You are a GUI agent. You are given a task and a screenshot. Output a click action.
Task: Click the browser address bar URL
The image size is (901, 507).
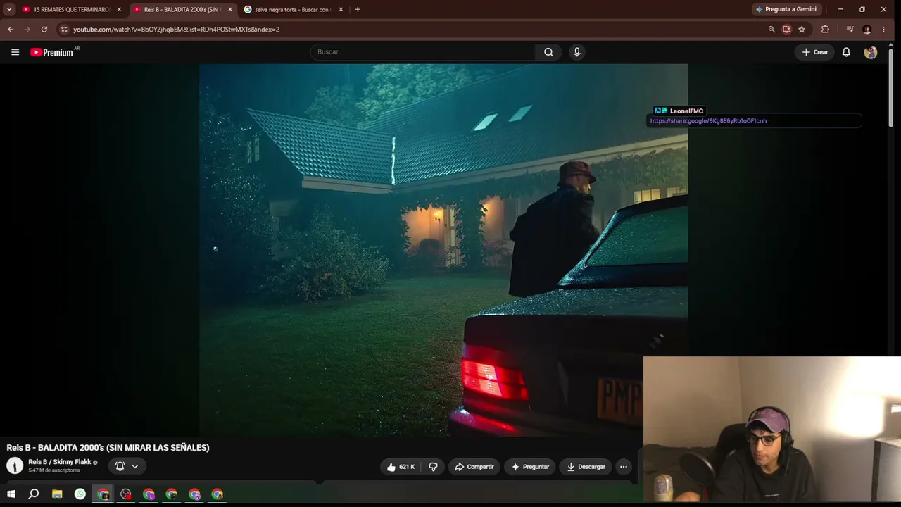pos(177,30)
